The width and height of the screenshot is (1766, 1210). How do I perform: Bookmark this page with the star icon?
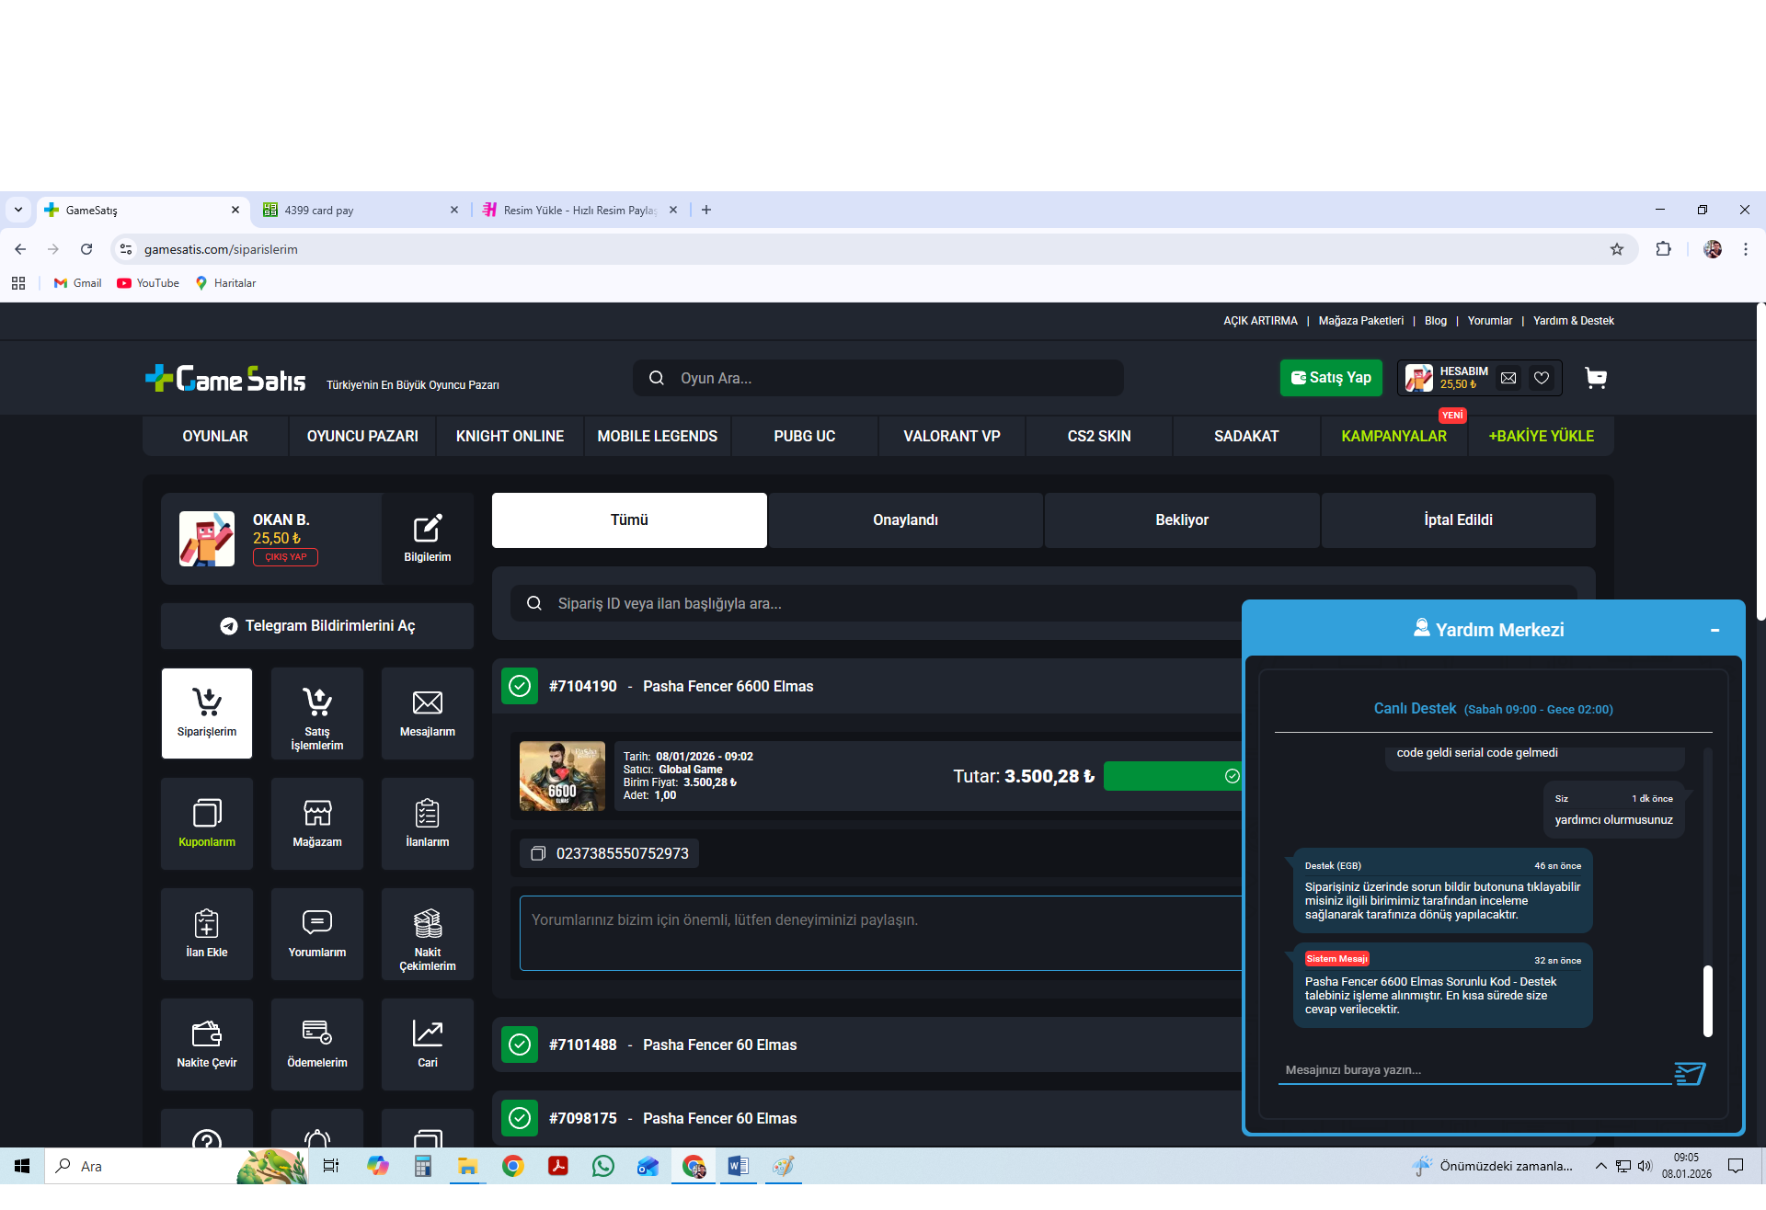[1617, 249]
